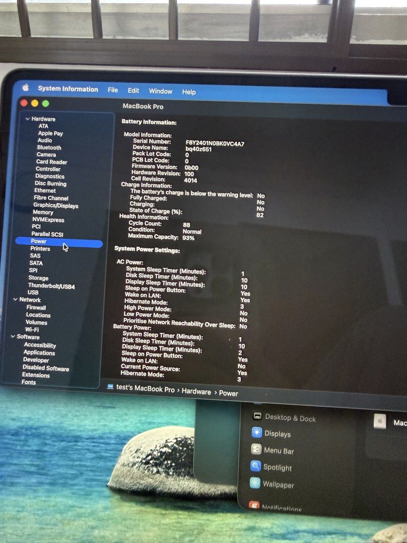
Task: Collapse the Software section chevron
Action: (x=13, y=336)
